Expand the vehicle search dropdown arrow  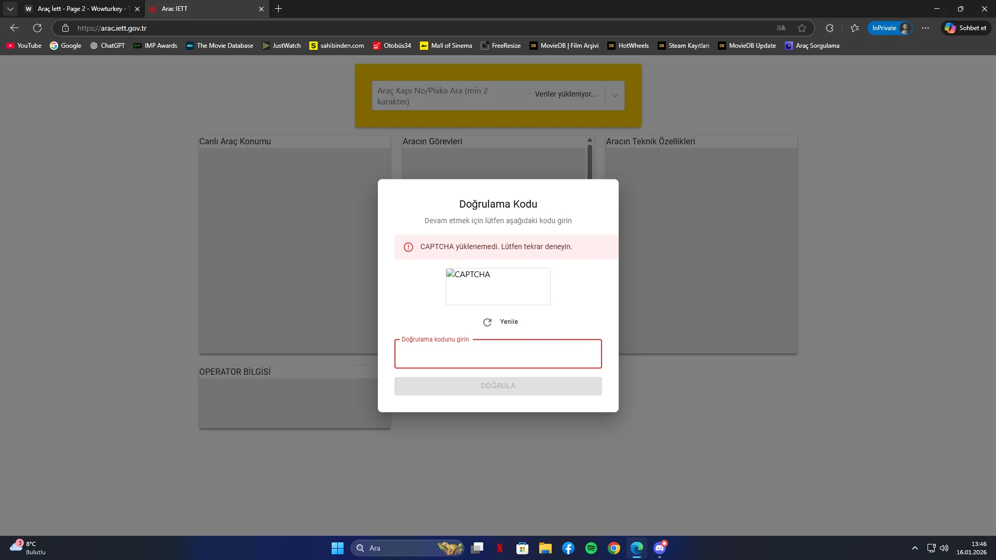pyautogui.click(x=615, y=95)
